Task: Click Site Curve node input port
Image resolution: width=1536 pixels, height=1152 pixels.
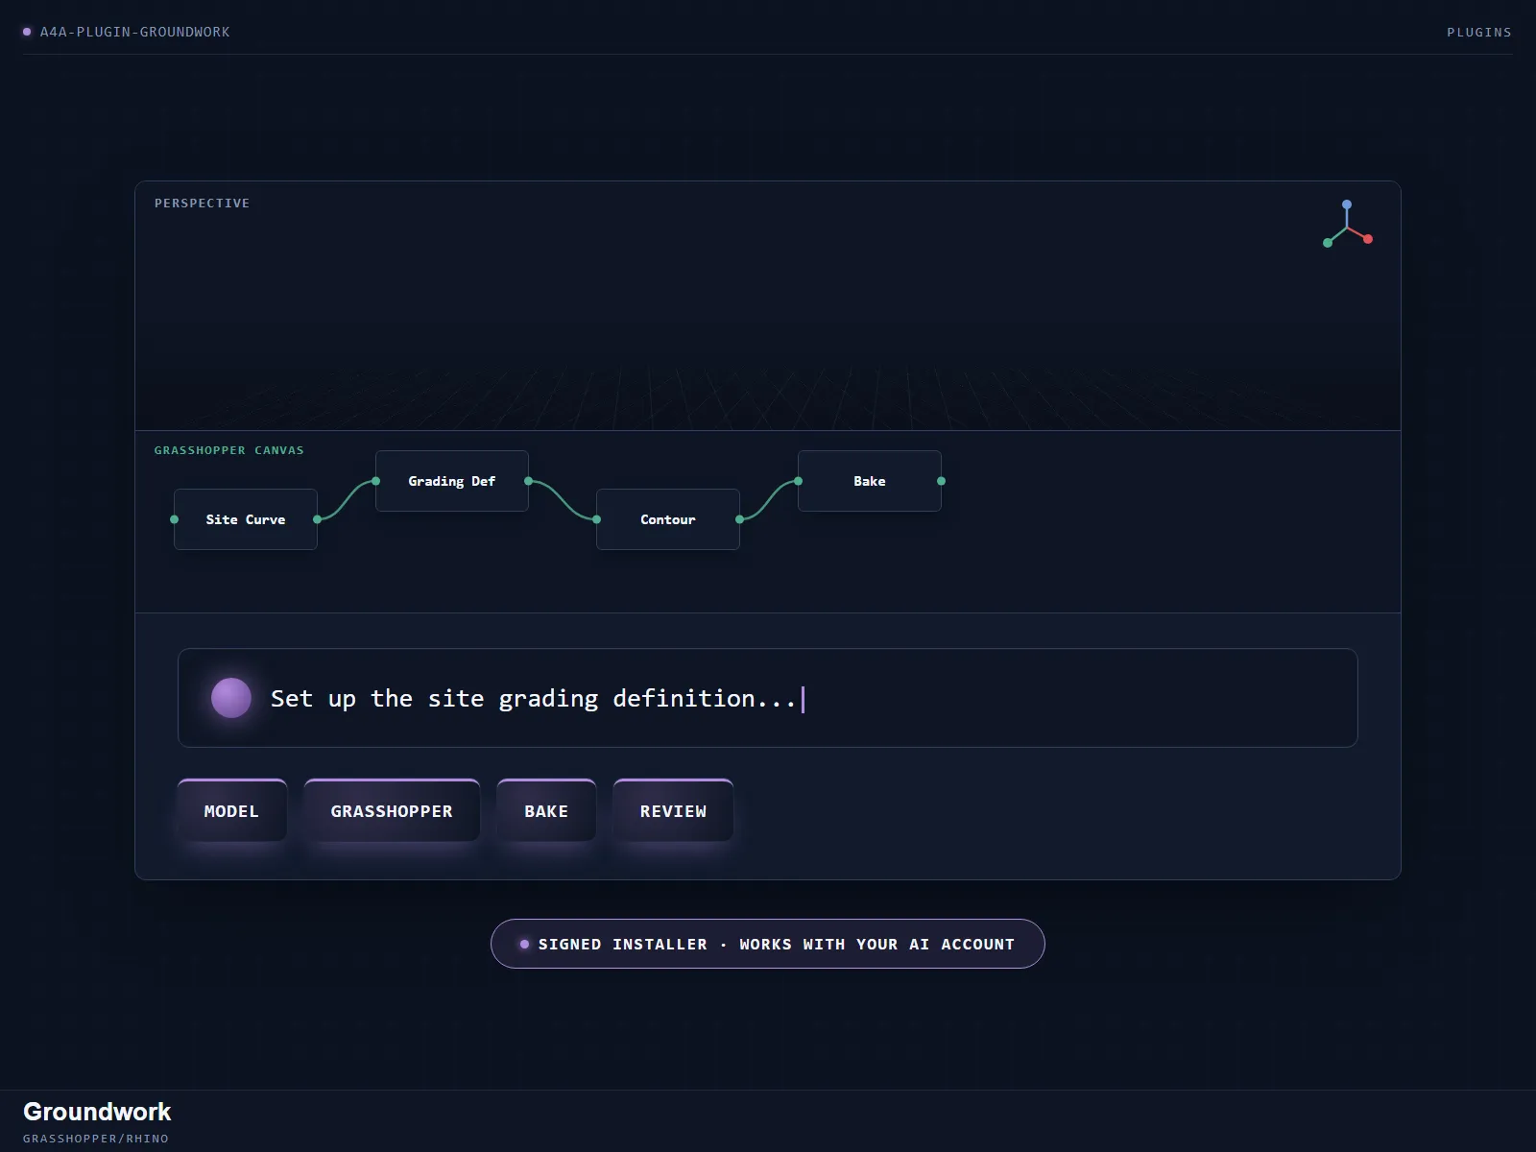Action: [174, 519]
